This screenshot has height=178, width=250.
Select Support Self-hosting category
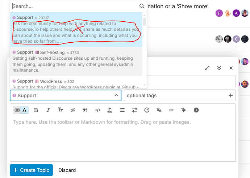click(76, 61)
